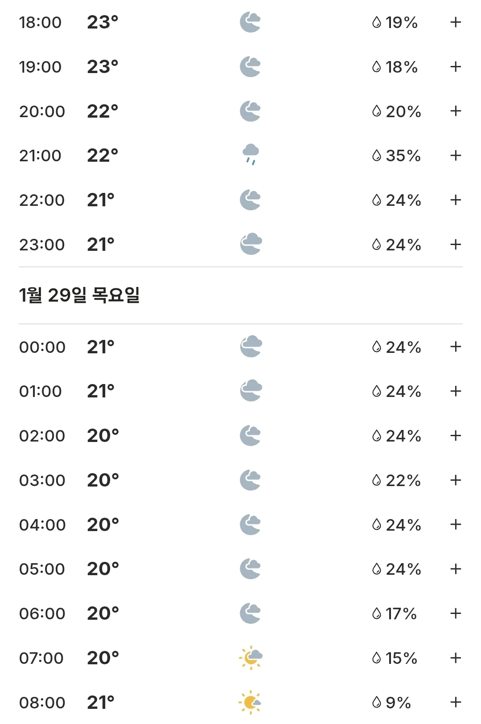Click the cloud icon at 00:00
Screen dimensions: 481x724
(x=251, y=346)
